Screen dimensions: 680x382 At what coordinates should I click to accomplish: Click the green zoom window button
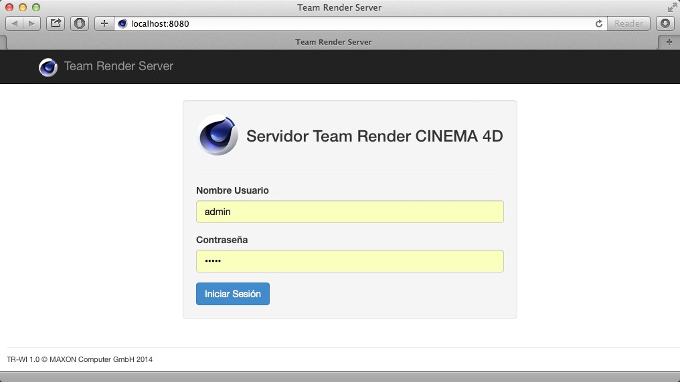point(36,7)
